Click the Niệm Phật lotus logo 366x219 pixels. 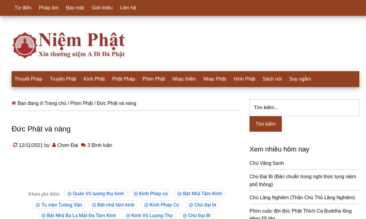25,45
